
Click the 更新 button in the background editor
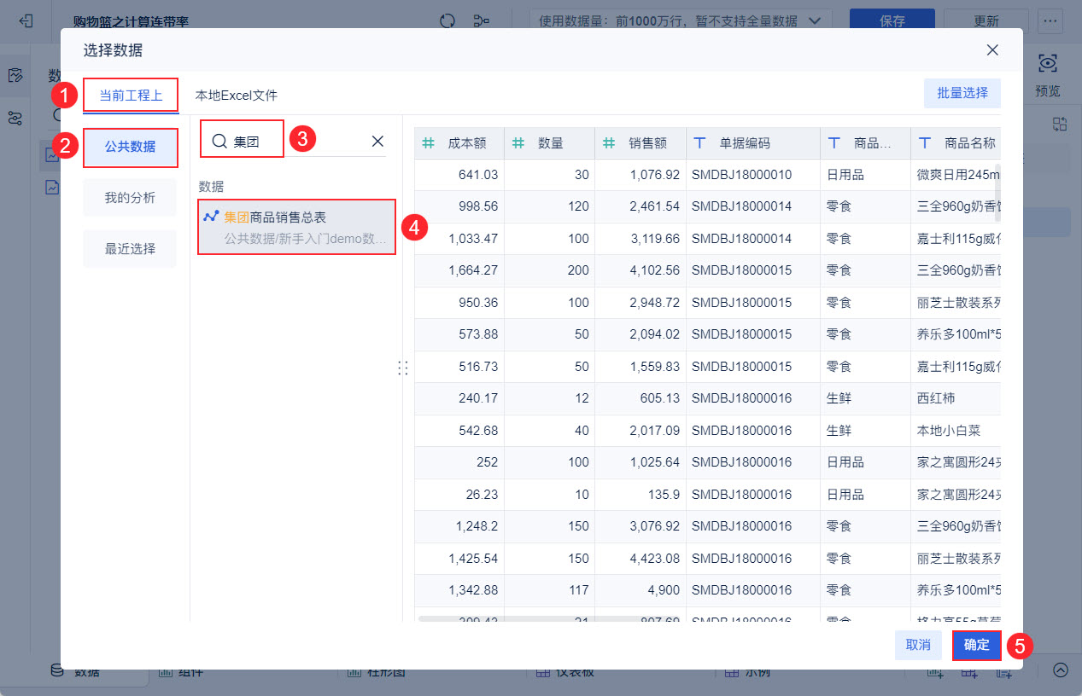(x=986, y=20)
